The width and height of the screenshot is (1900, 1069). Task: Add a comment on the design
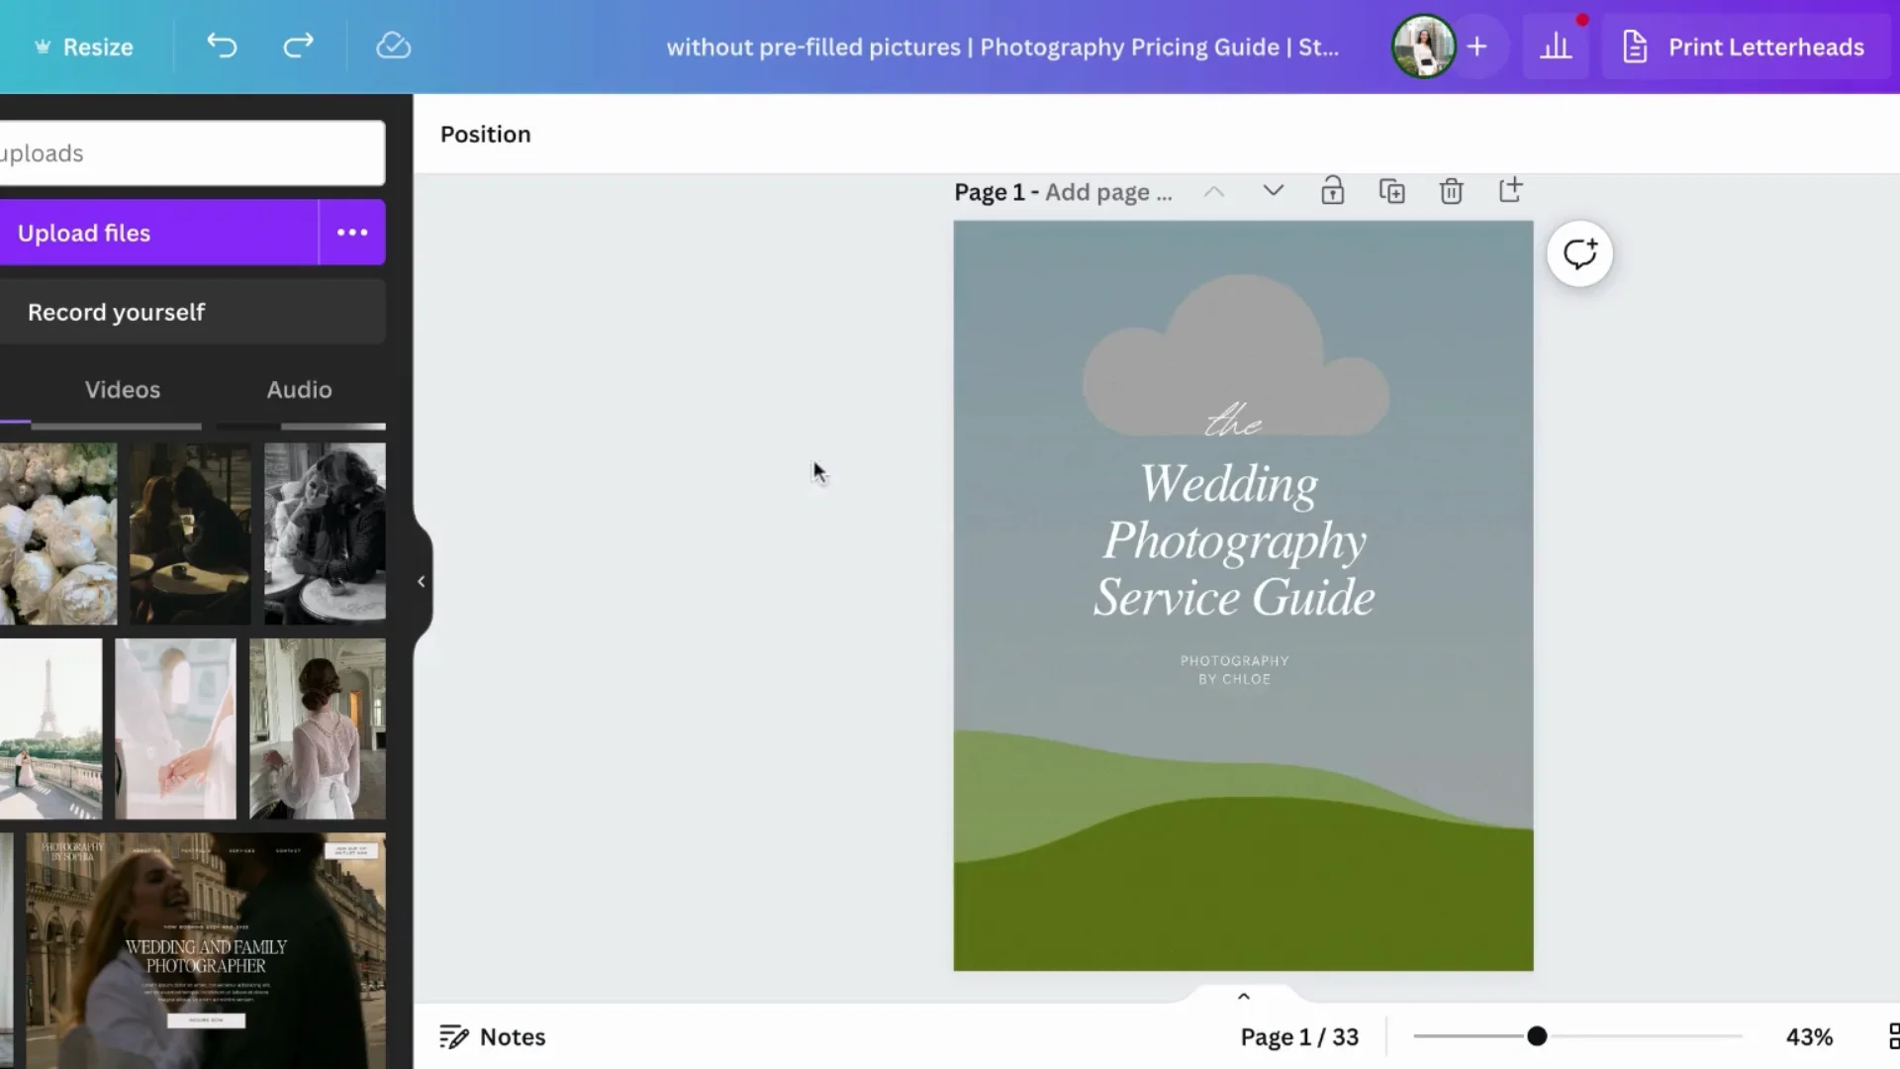tap(1579, 253)
